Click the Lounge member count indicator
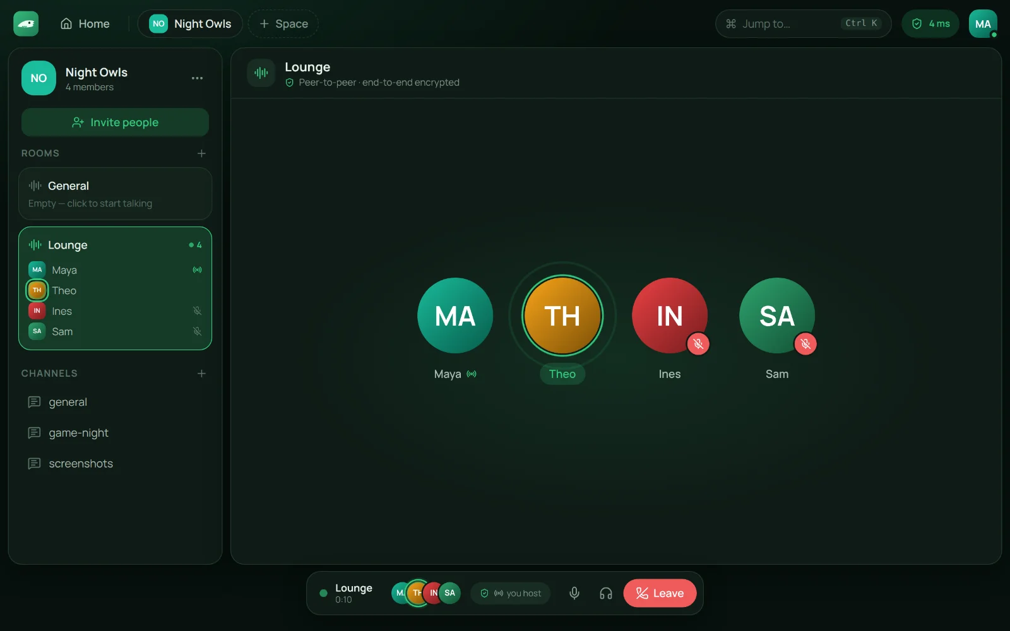Image resolution: width=1010 pixels, height=631 pixels. coord(195,245)
